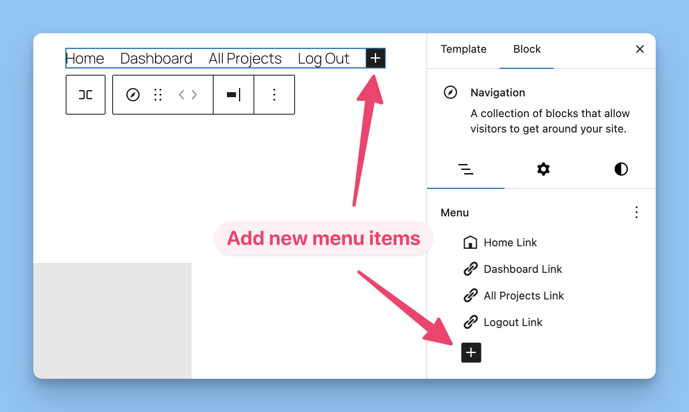Click the plus button after Log Out
Image resolution: width=689 pixels, height=412 pixels.
[x=375, y=58]
